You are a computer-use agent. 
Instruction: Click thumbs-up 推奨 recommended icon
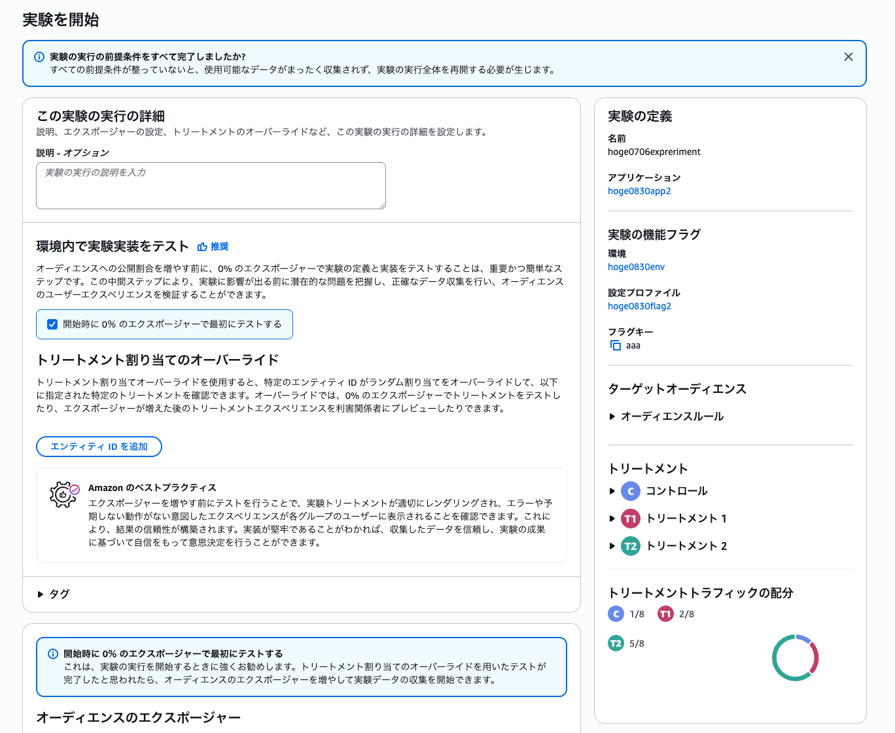coord(202,247)
